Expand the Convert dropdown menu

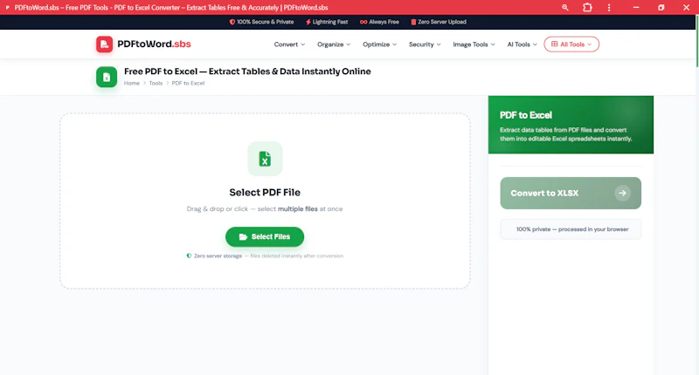[x=289, y=44]
